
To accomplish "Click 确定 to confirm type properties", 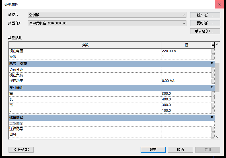I will coord(153,150).
